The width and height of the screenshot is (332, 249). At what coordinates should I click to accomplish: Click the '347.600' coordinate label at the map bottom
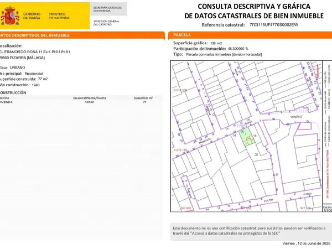pos(186,208)
